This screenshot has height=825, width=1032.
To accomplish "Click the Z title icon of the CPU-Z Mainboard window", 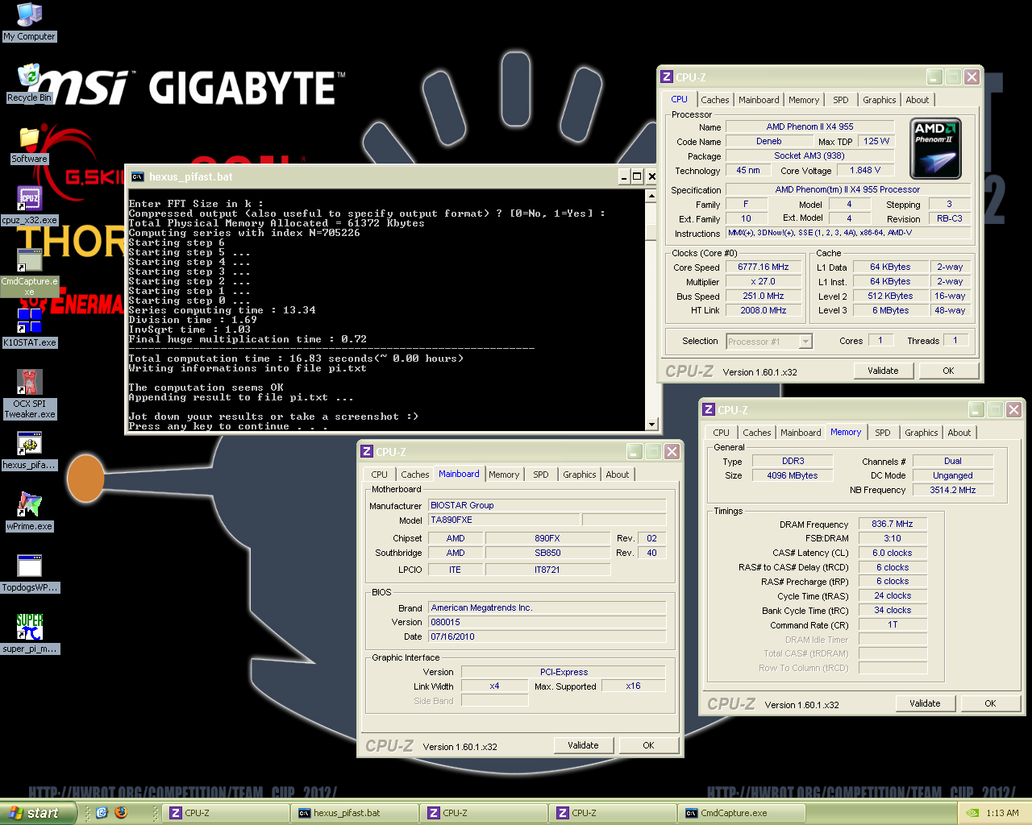I will coord(366,452).
